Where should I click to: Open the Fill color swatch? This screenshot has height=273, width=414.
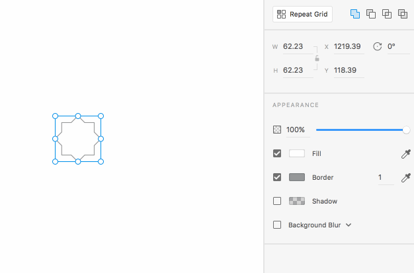297,153
